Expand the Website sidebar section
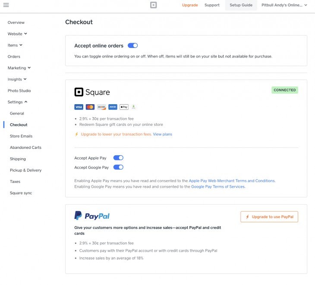315x285 pixels. (17, 34)
